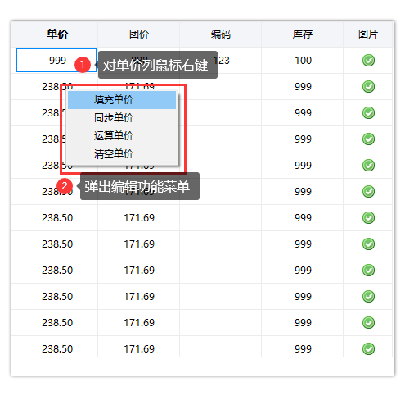
Task: Click the 编码 column header
Action: (221, 34)
